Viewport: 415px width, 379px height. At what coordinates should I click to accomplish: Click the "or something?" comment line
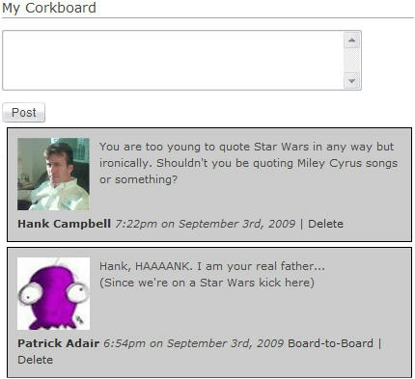pyautogui.click(x=138, y=179)
